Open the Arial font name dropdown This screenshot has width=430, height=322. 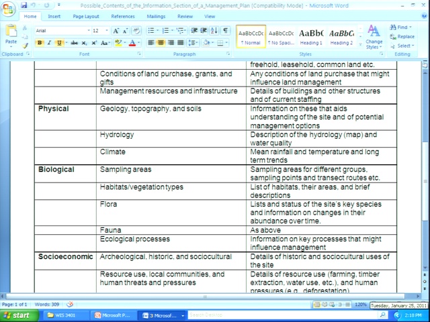click(89, 31)
